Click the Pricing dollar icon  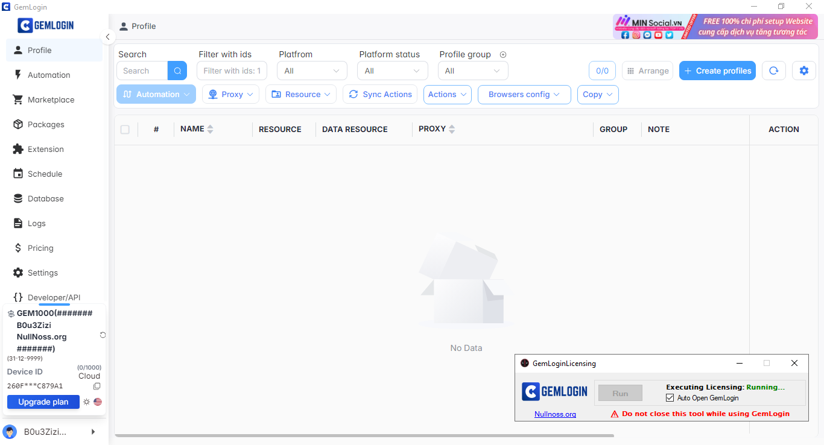(17, 248)
